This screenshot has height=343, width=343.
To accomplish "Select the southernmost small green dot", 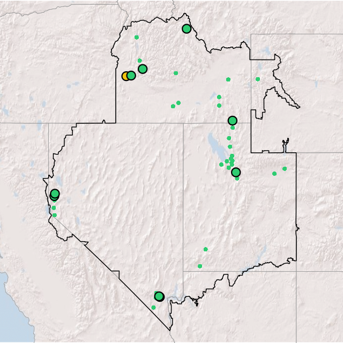I will (x=153, y=308).
